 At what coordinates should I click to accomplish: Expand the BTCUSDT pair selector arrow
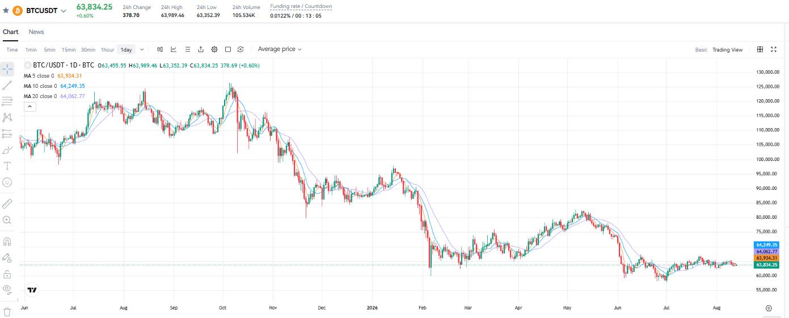tap(63, 11)
